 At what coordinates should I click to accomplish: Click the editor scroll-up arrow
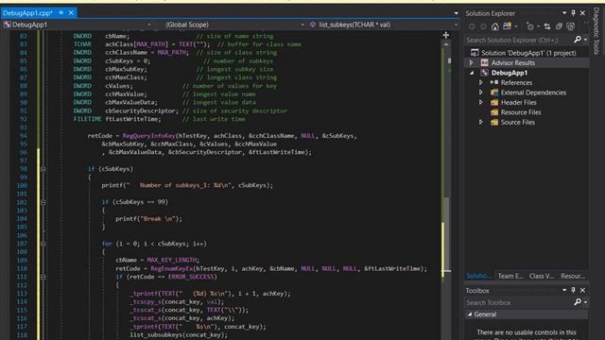[x=446, y=44]
